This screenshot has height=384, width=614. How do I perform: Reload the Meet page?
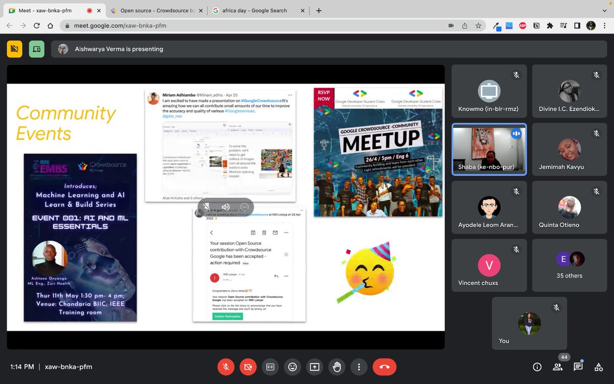[x=37, y=26]
